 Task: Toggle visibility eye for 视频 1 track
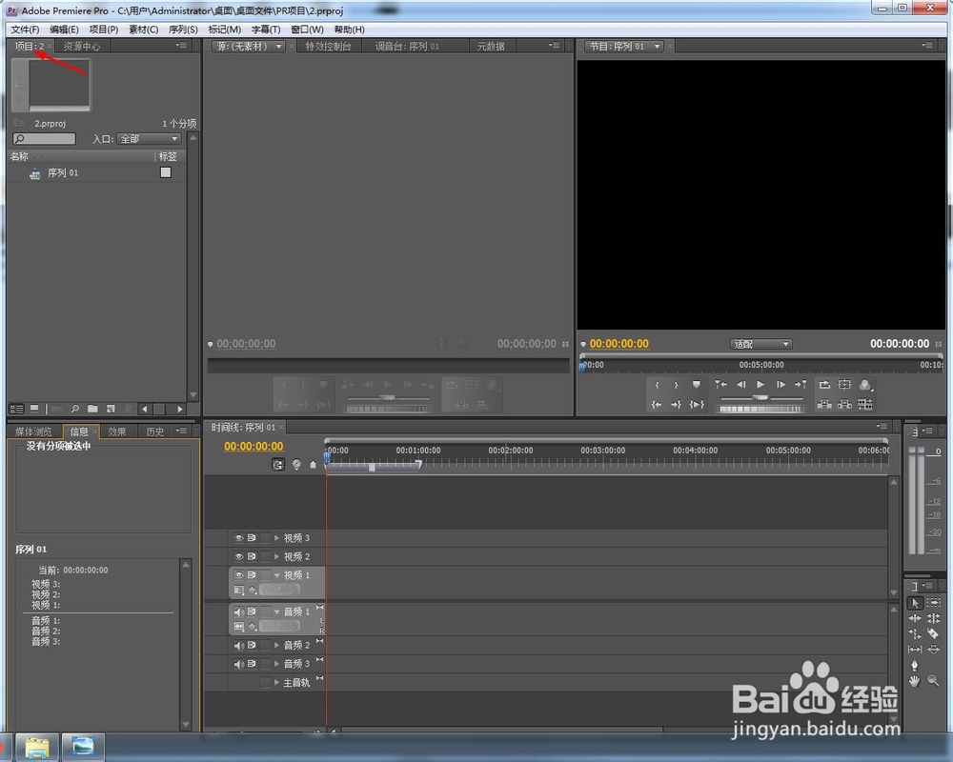[x=239, y=575]
